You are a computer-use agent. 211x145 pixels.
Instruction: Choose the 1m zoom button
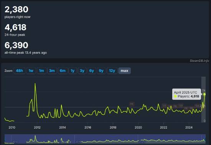pos(41,71)
